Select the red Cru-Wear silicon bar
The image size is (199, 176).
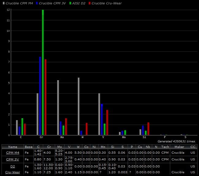click(148, 129)
